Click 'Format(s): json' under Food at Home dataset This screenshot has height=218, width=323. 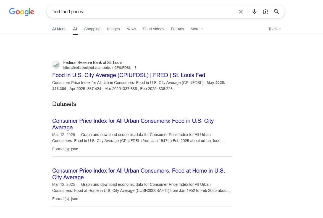point(65,199)
